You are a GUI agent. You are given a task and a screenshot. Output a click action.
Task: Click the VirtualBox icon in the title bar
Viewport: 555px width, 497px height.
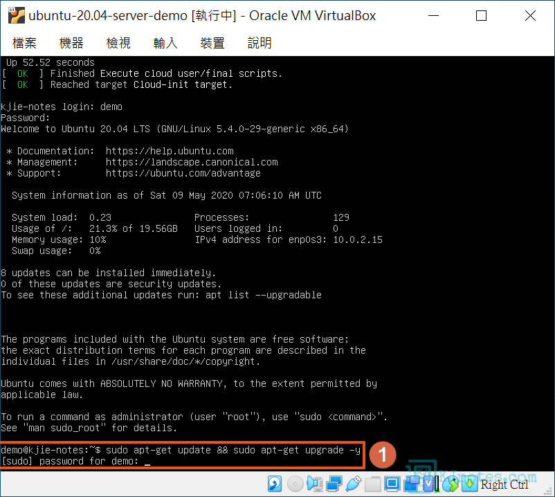(17, 16)
